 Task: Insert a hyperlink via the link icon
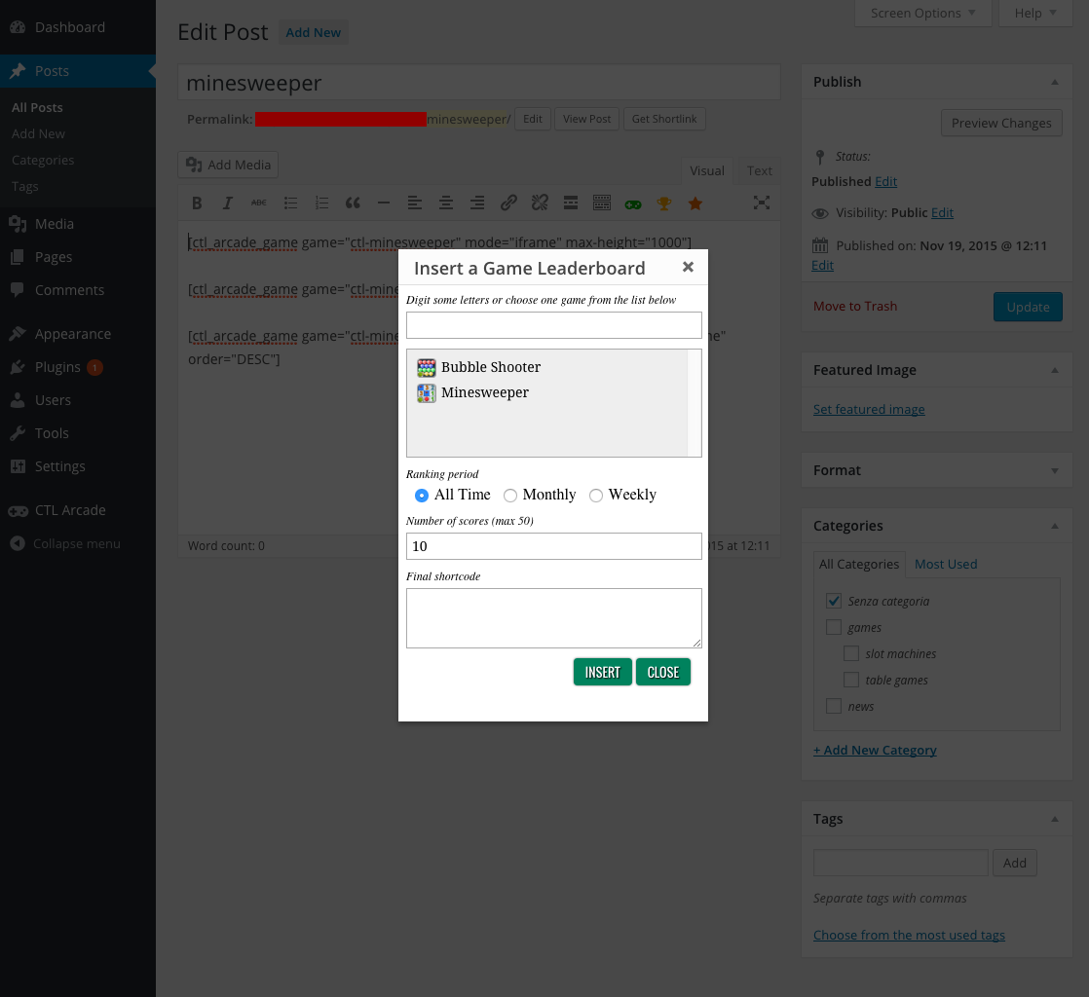pos(508,203)
